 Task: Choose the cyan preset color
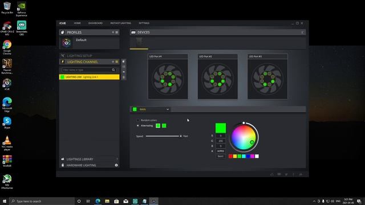[x=244, y=156]
